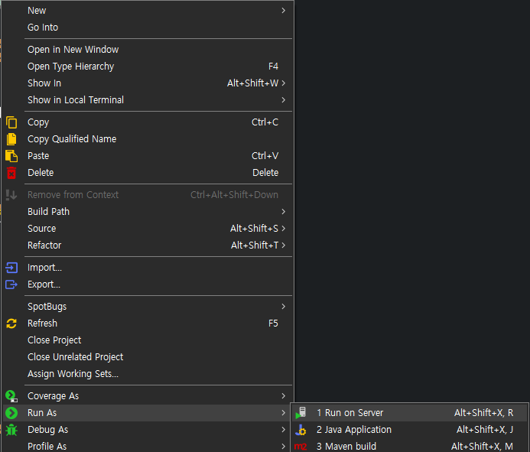Screen dimensions: 530x452
Task: Click the Paste clipboard icon
Action: pos(11,156)
